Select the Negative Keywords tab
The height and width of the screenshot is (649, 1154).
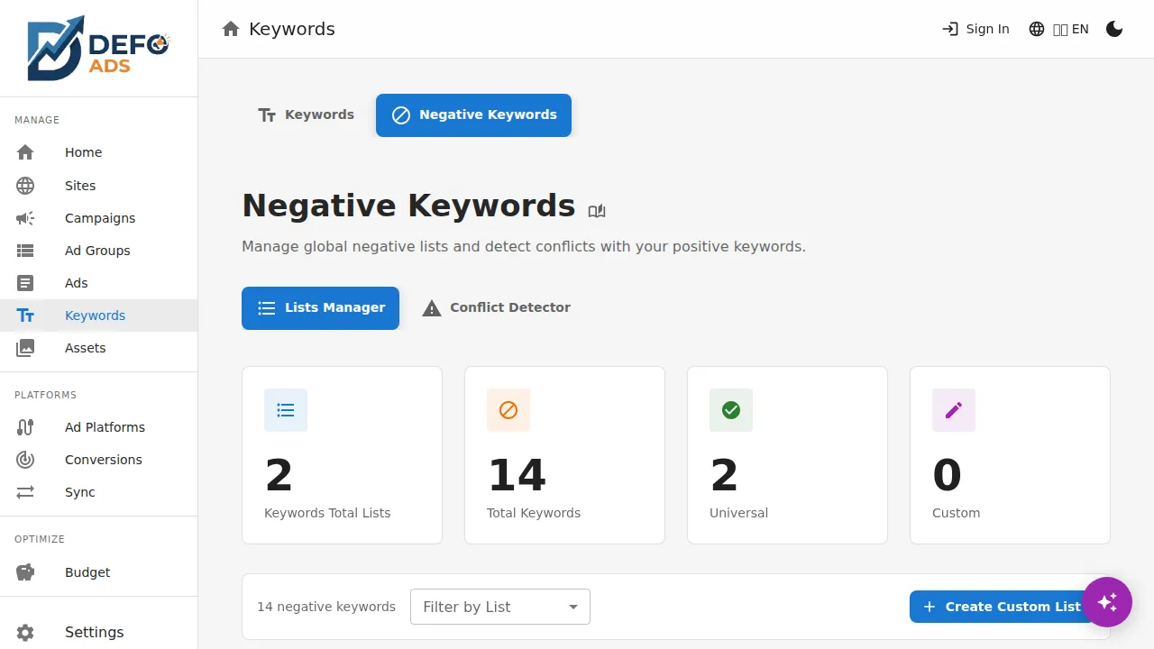click(473, 115)
